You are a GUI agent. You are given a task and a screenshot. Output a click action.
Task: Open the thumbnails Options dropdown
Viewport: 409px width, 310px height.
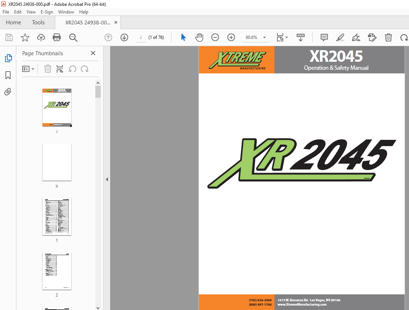(x=28, y=69)
